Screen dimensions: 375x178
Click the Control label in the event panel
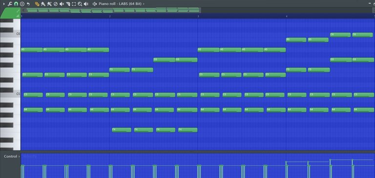11,156
